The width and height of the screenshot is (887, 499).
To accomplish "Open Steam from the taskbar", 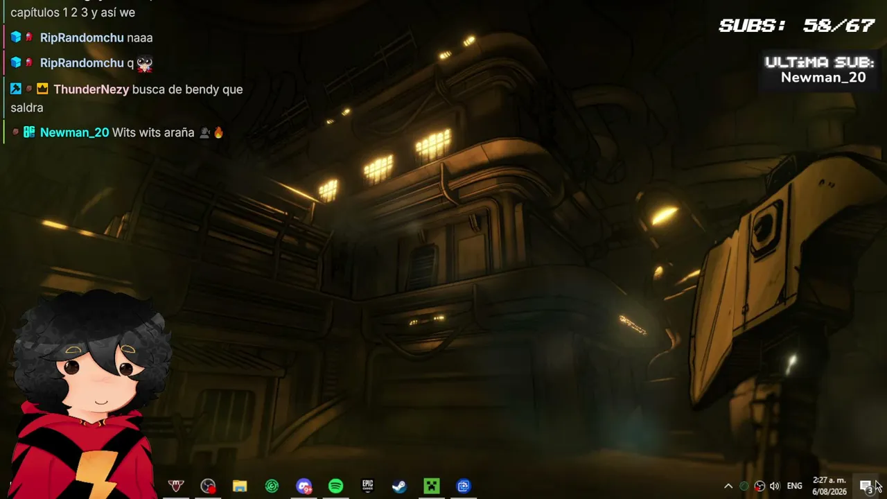I will 399,487.
